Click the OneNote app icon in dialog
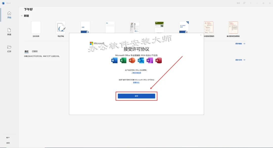 (x=150, y=61)
